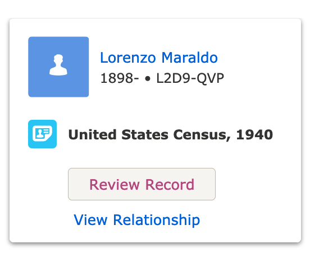This screenshot has height=253, width=310.
Task: Click the word Review on the button
Action: coord(115,185)
